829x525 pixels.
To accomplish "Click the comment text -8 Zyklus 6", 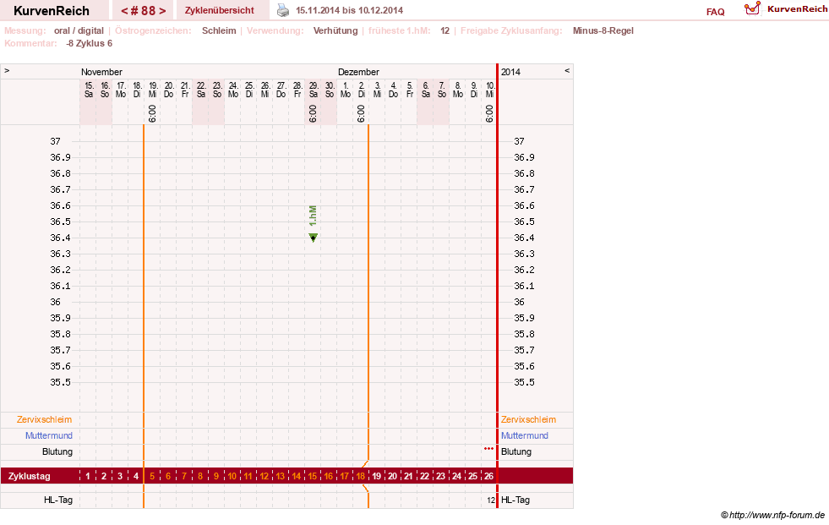I will (x=90, y=43).
